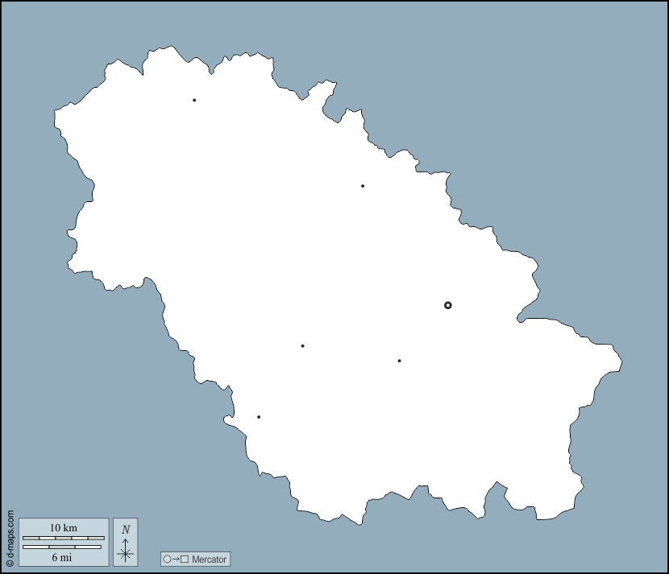The width and height of the screenshot is (669, 574).
Task: Click the north arrow's vertical shaft
Action: pos(125,543)
